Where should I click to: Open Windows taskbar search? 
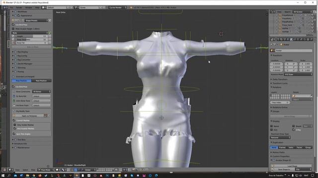coord(9,176)
